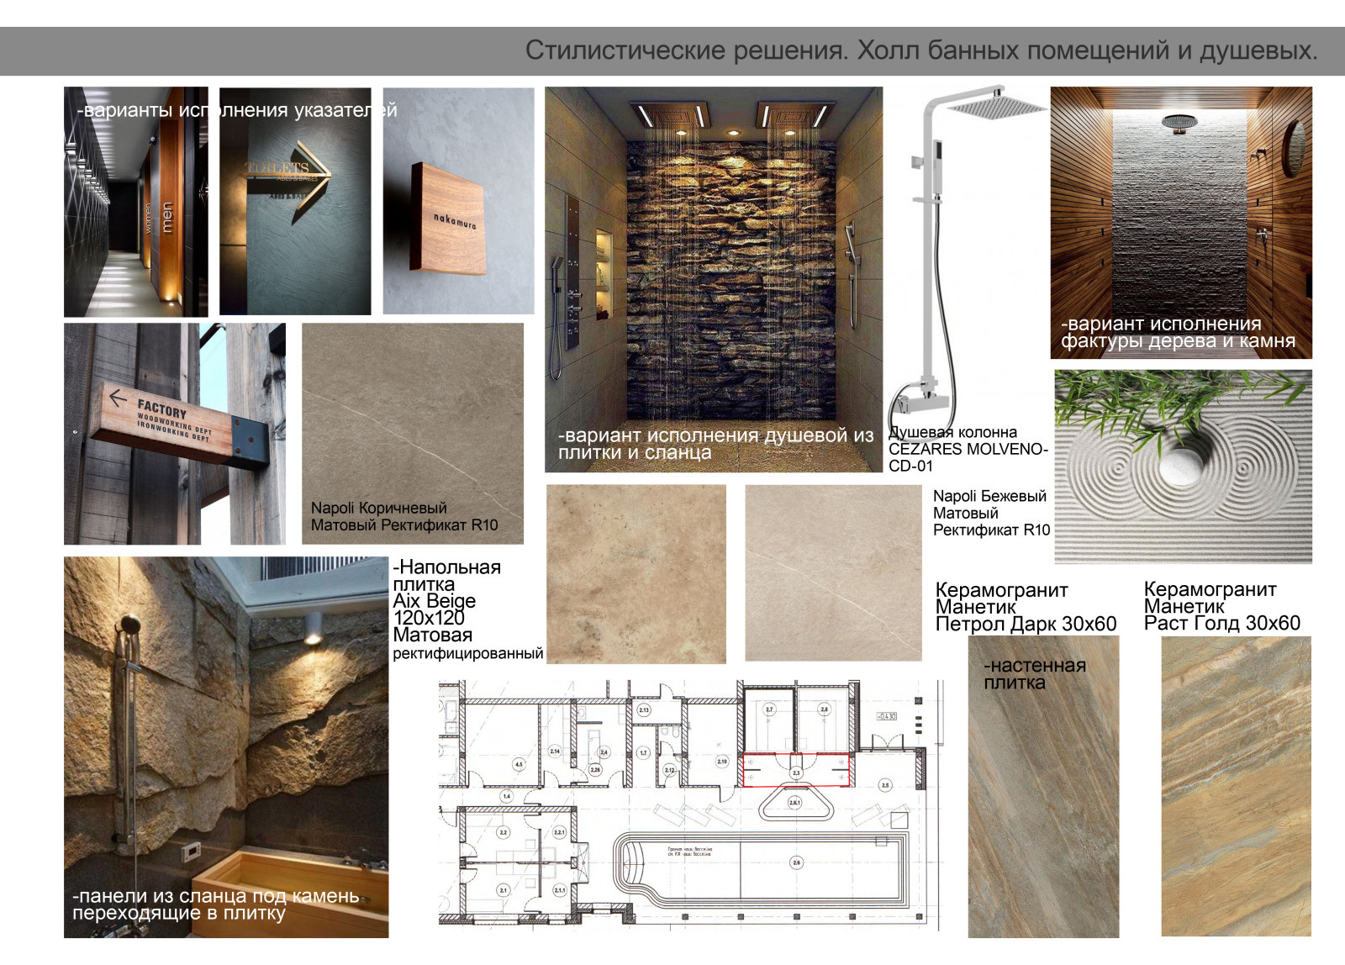Click the slate wall rain shower photo
This screenshot has width=1345, height=965.
tap(713, 269)
